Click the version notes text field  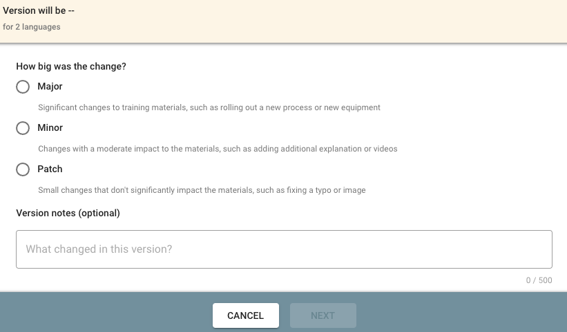(284, 249)
